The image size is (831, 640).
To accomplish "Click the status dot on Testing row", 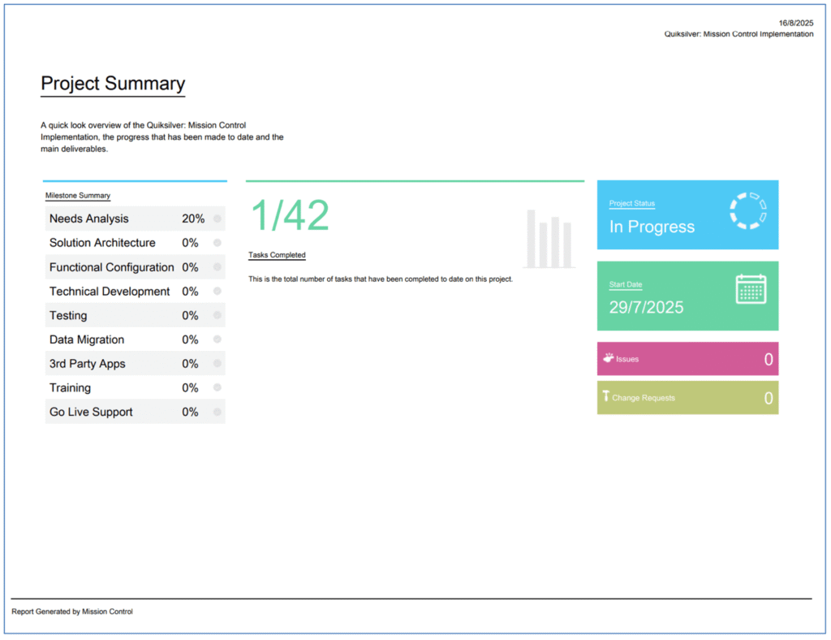I will click(x=217, y=315).
